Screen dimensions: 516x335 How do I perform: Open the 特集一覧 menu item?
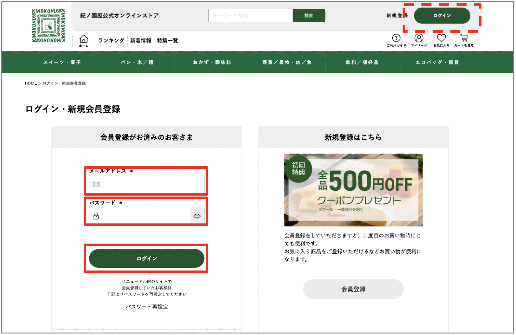168,40
